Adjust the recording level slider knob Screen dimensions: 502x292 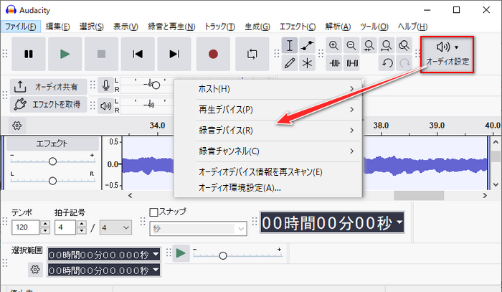pos(156,85)
